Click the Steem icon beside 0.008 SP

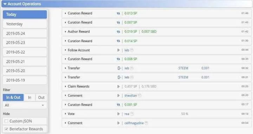tap(118, 59)
